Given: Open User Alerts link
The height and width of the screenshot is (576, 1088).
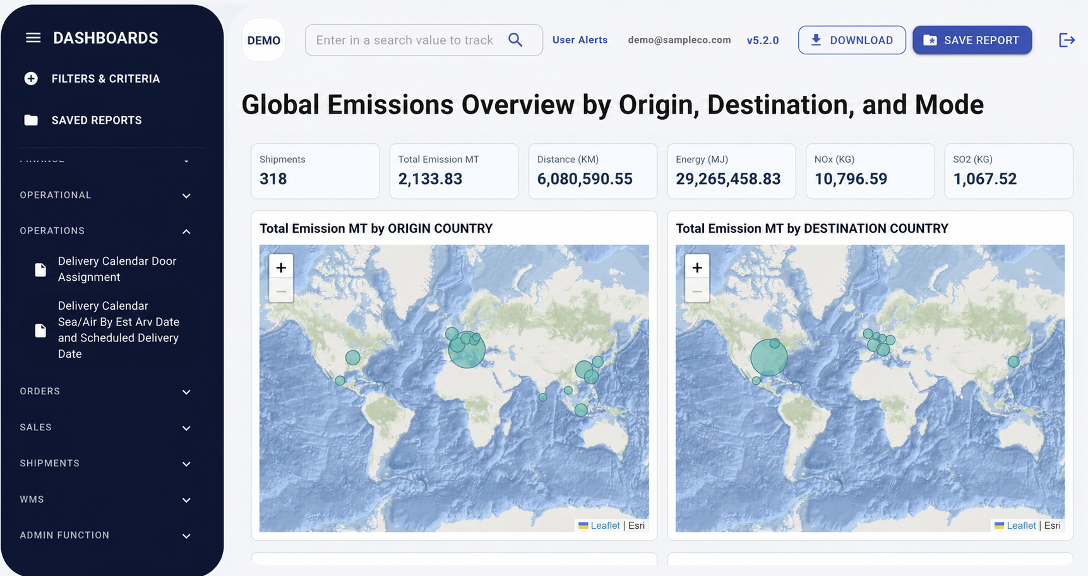Looking at the screenshot, I should tap(580, 40).
